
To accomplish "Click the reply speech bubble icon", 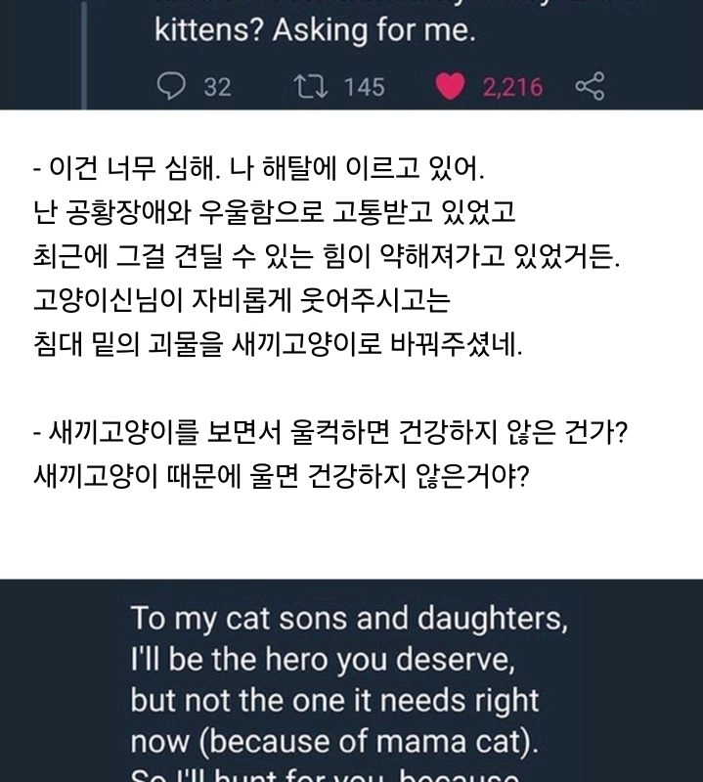I will click(x=171, y=87).
